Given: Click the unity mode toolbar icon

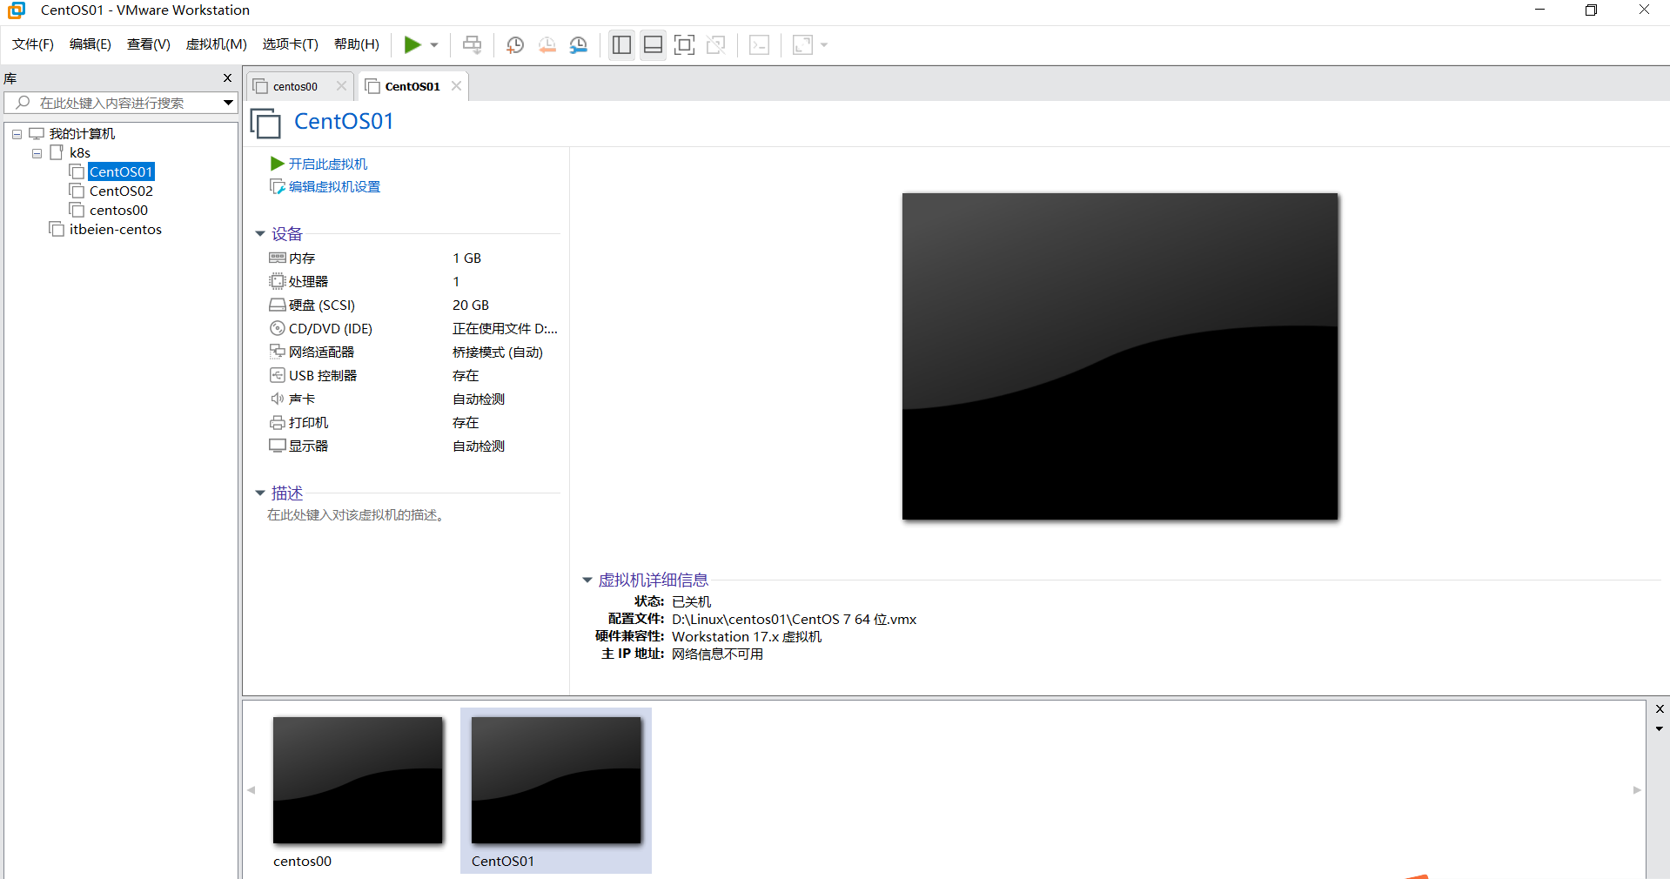Looking at the screenshot, I should pyautogui.click(x=716, y=44).
